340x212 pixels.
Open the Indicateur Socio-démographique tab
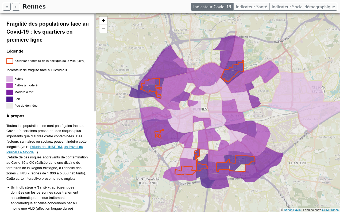tap(303, 7)
